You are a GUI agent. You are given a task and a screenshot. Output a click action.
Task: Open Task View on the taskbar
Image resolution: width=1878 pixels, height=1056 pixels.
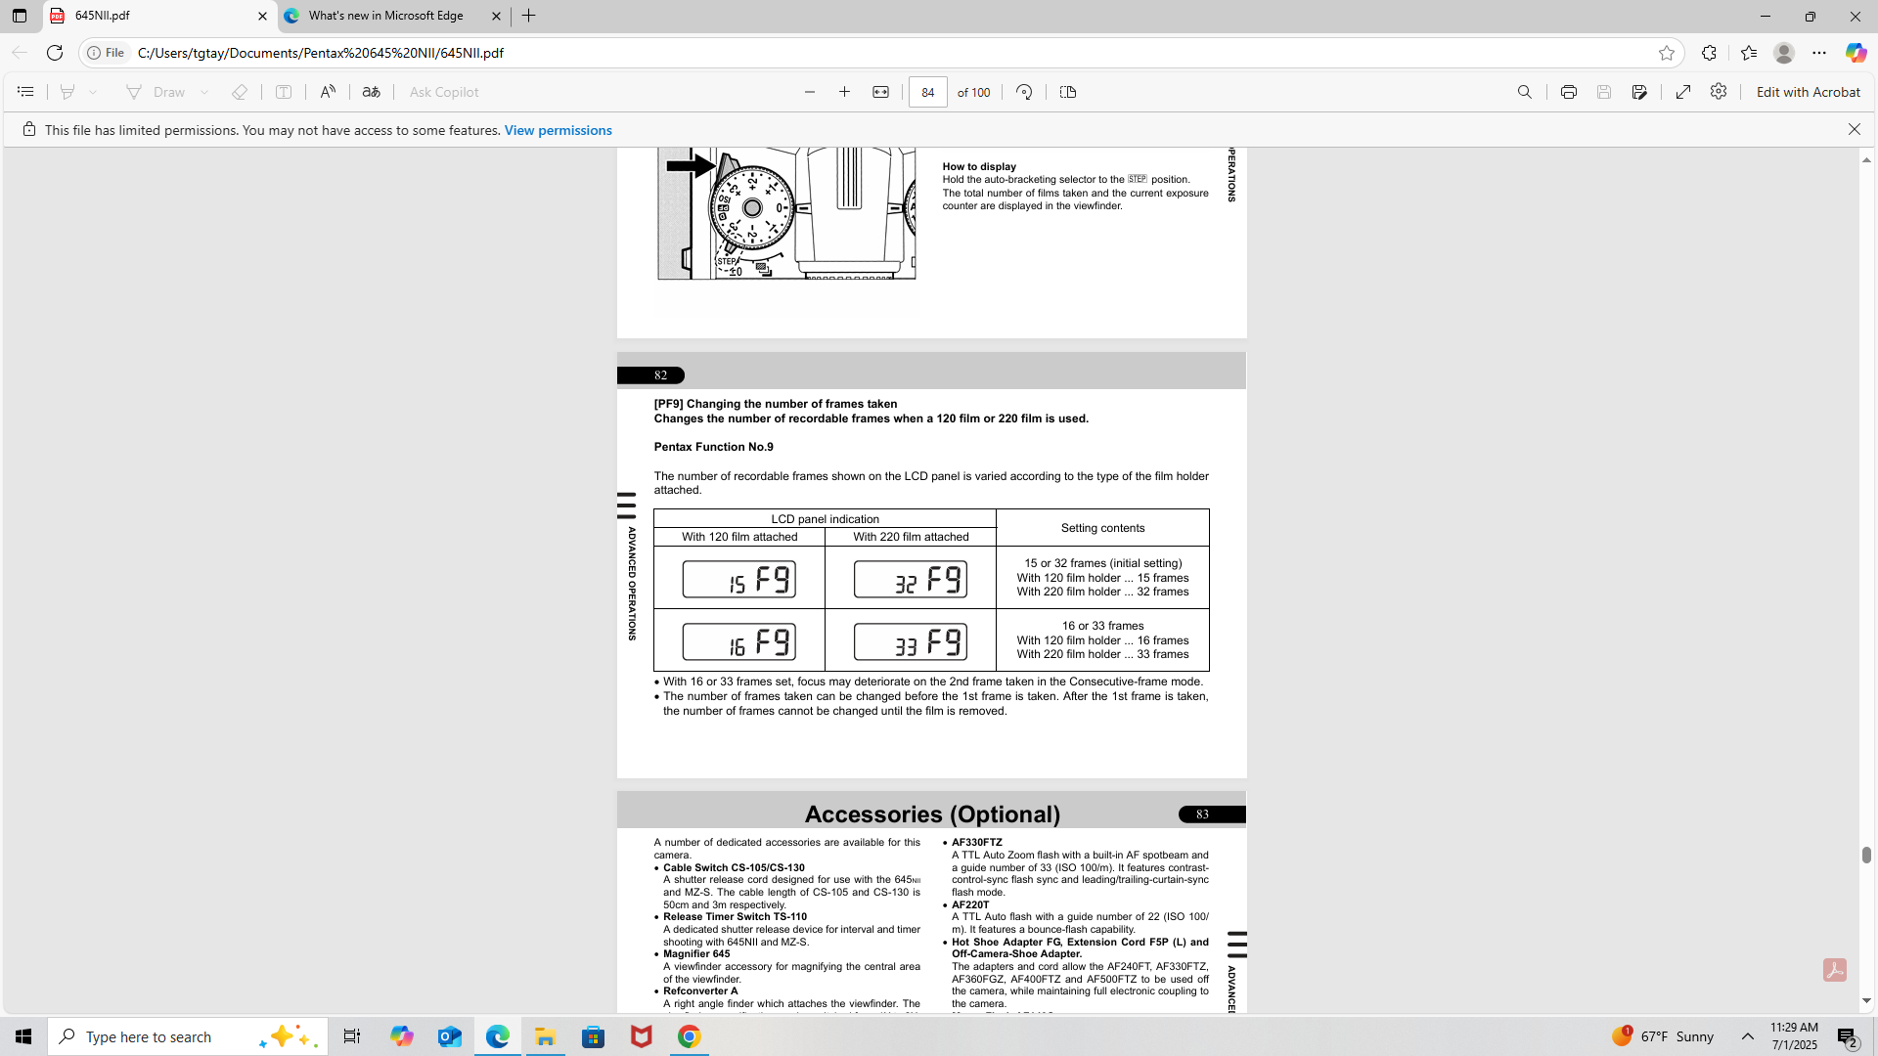(x=352, y=1036)
